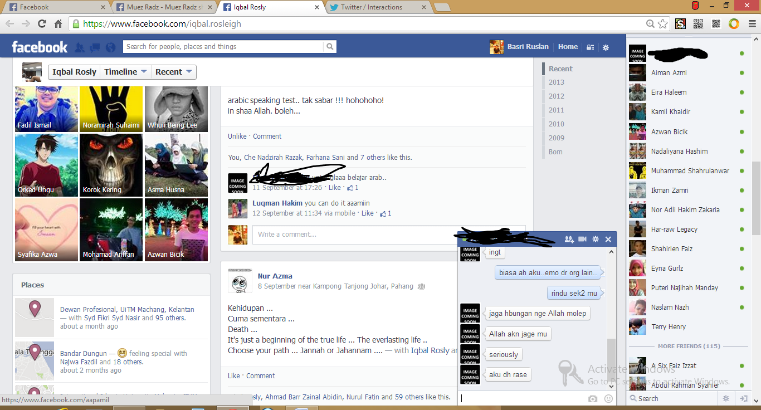The image size is (761, 410).
Task: Jump to Born in timeline navigation
Action: (x=555, y=152)
